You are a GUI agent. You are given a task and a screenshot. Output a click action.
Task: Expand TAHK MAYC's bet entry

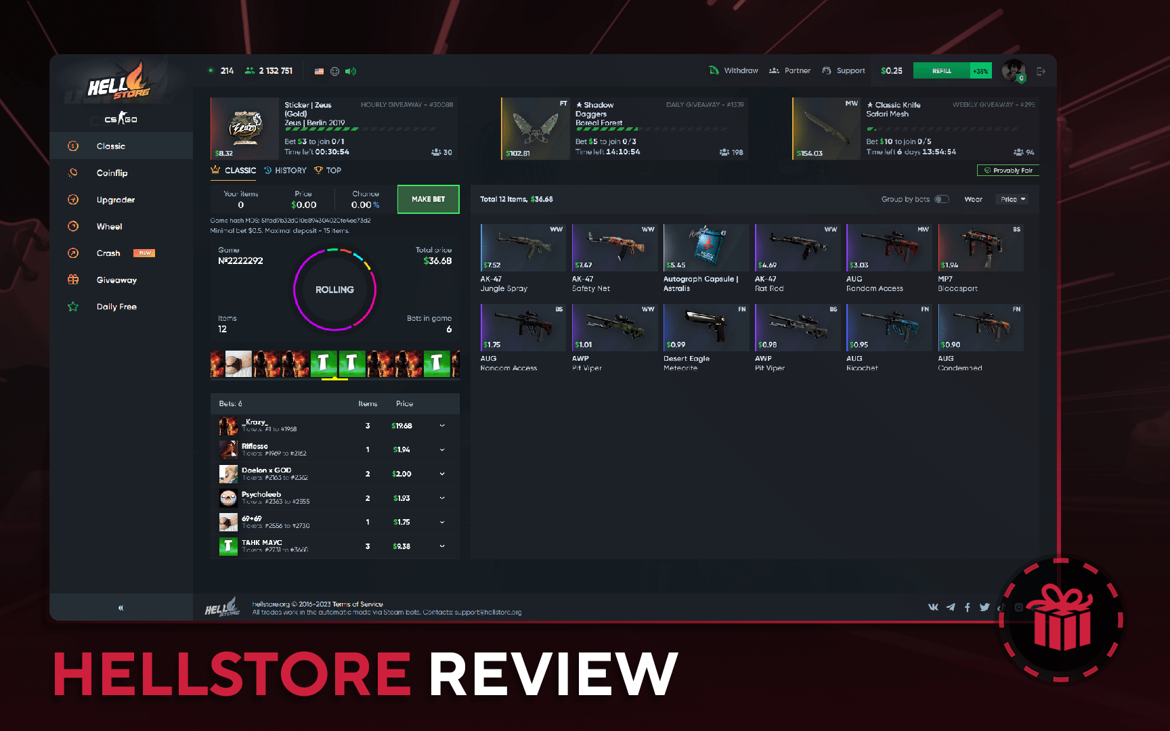click(x=442, y=546)
